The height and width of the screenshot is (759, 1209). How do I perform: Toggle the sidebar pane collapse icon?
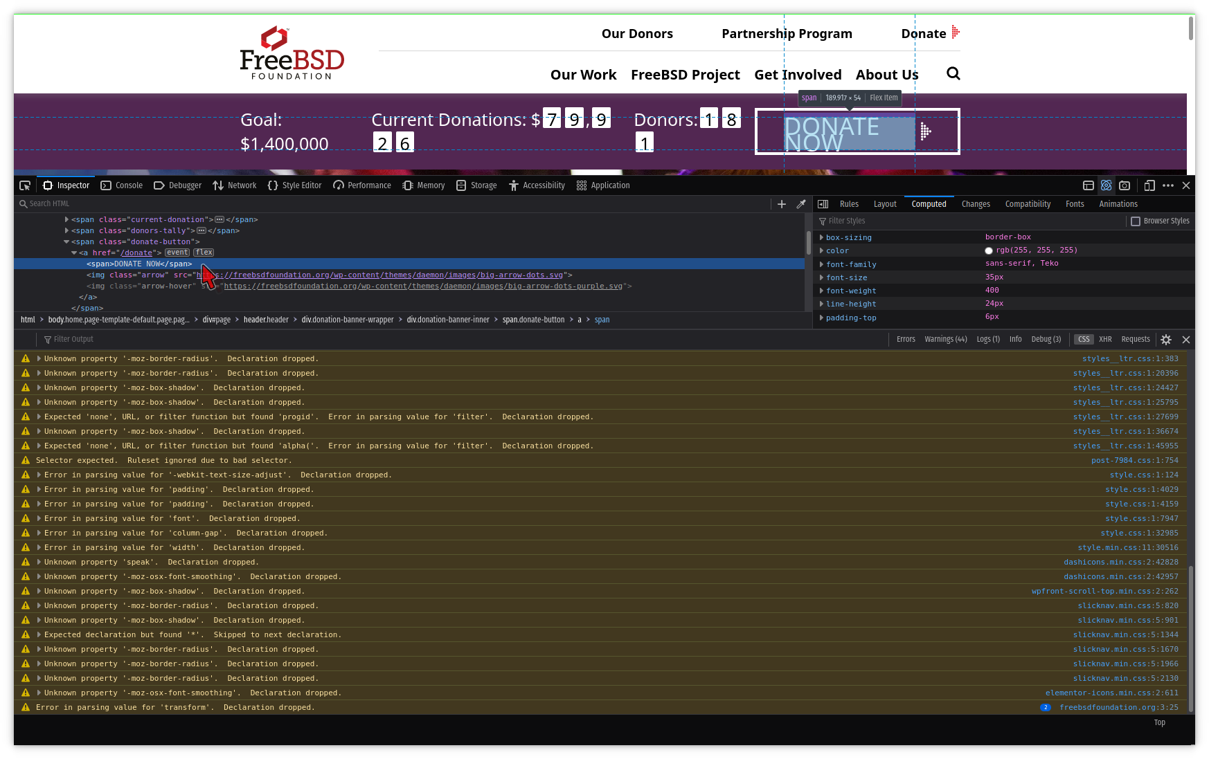point(823,204)
